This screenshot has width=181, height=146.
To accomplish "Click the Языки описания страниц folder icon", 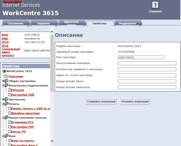I will pos(7,118).
